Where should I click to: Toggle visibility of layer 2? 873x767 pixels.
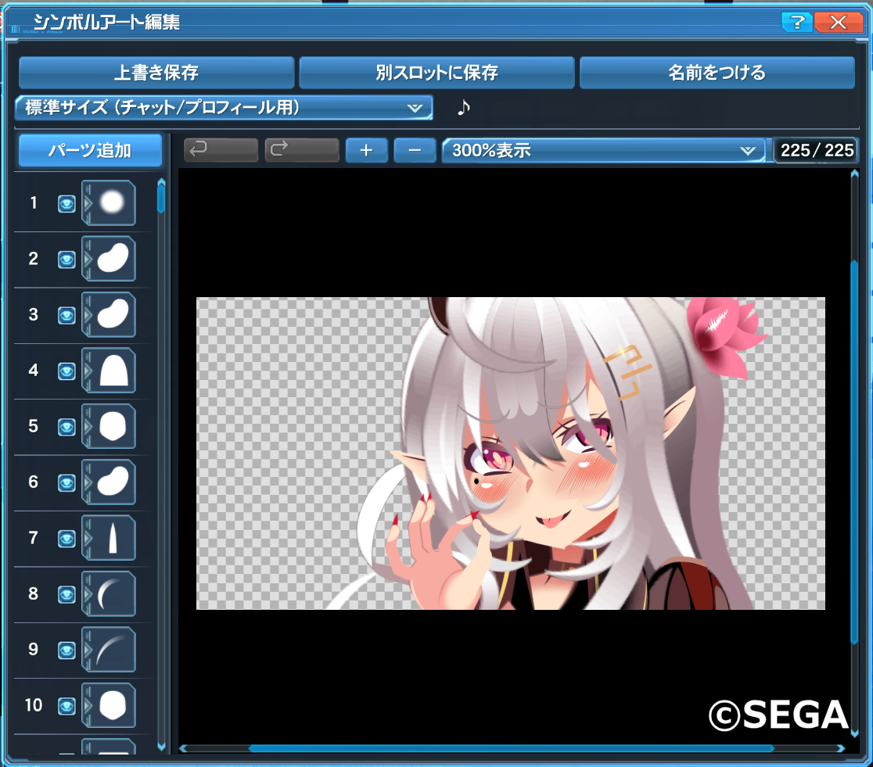(x=66, y=260)
